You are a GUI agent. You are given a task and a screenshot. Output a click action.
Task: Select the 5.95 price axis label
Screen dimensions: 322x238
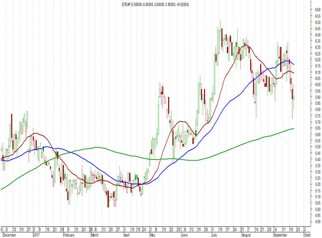click(x=318, y=91)
